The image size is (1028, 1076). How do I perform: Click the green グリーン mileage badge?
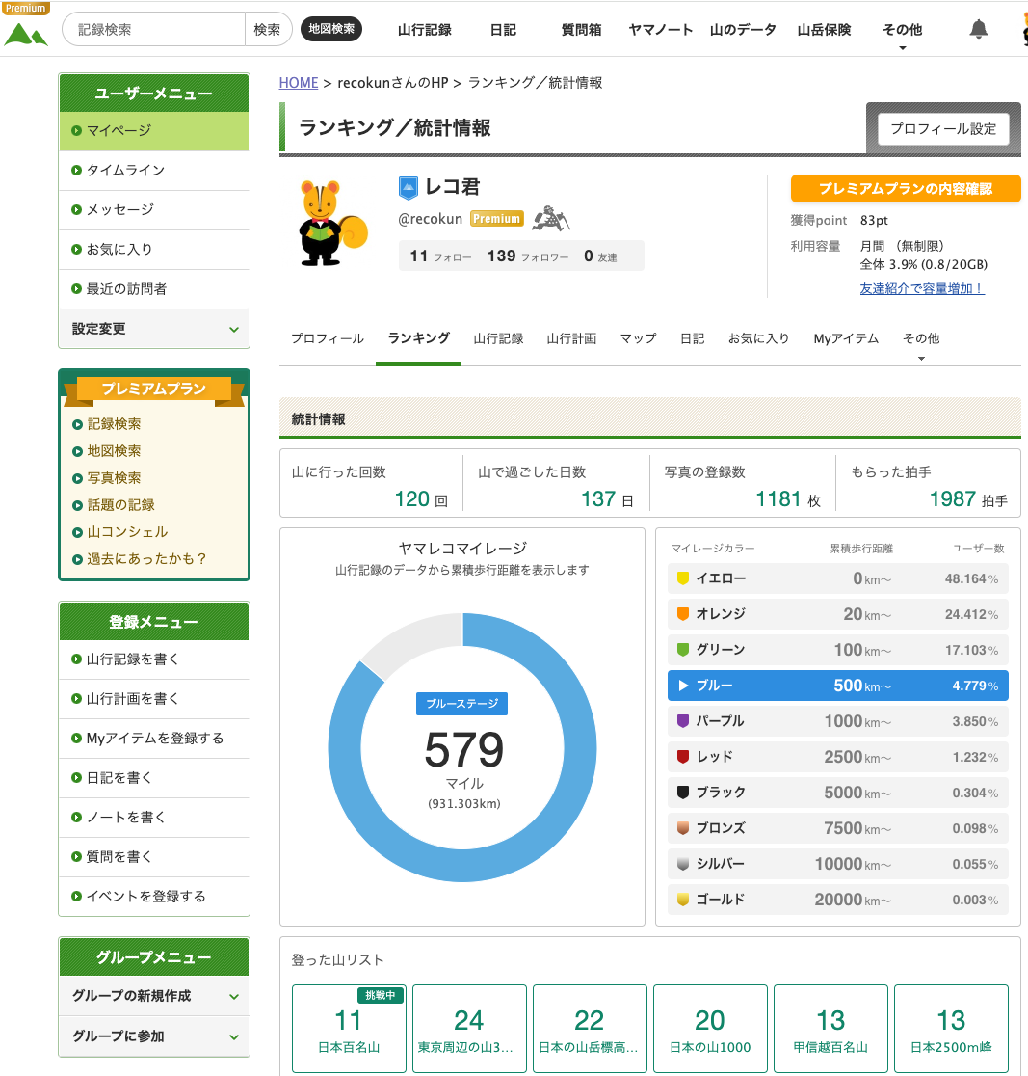683,649
